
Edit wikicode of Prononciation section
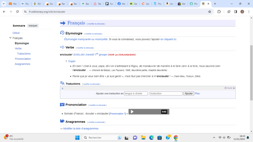point(98,105)
